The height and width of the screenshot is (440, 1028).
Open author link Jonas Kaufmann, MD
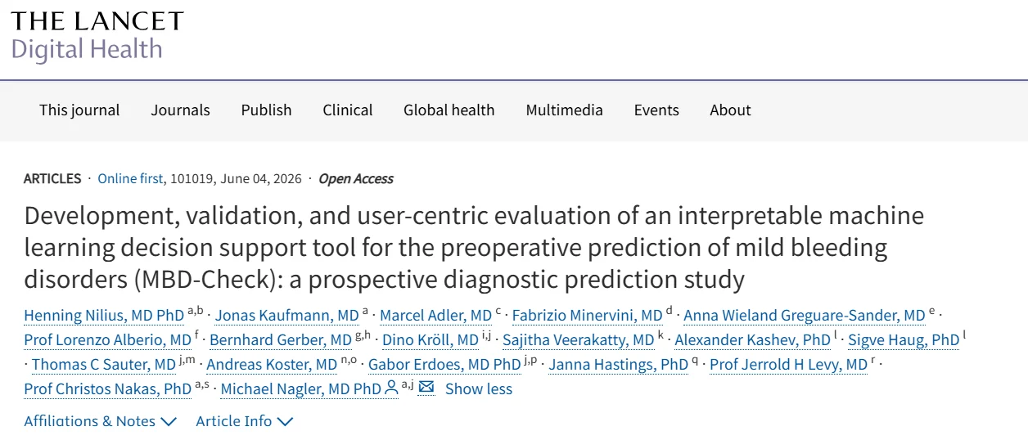click(x=286, y=316)
